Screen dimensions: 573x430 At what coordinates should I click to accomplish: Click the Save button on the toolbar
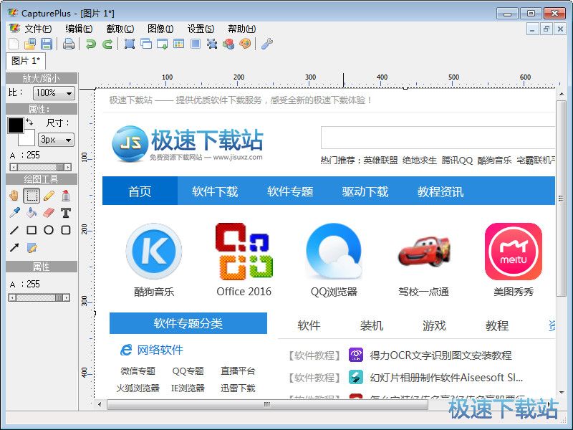click(x=45, y=44)
